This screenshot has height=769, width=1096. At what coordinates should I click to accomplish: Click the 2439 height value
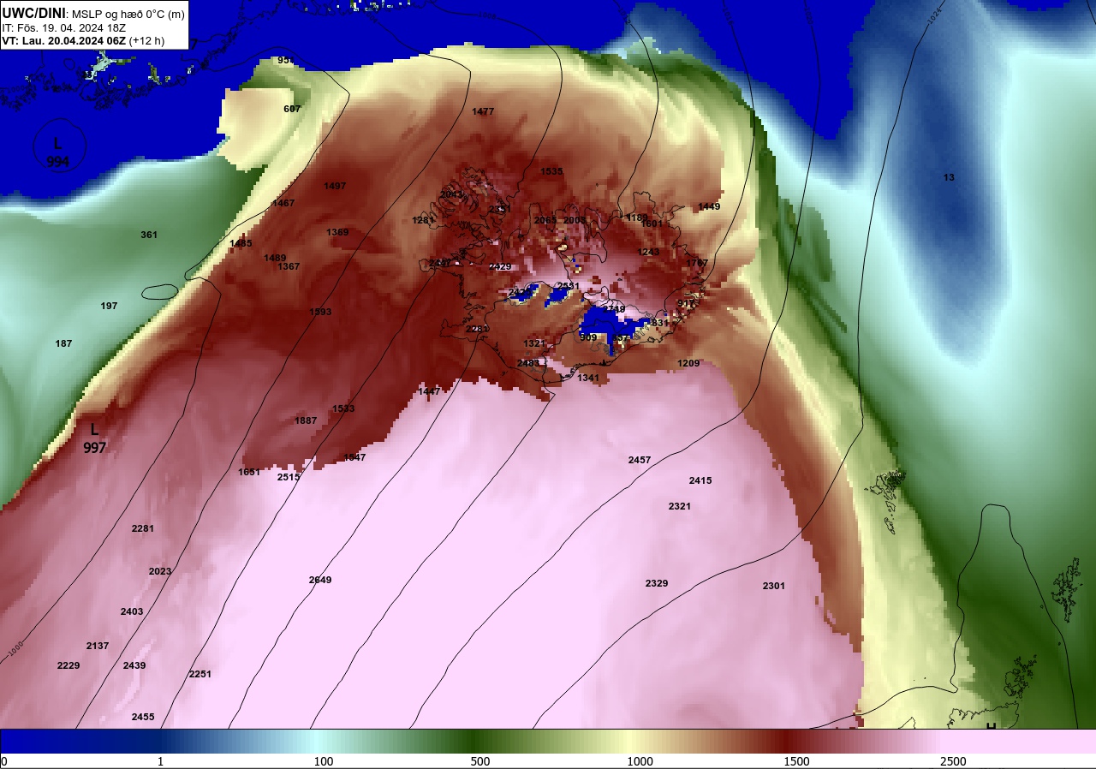(x=134, y=665)
